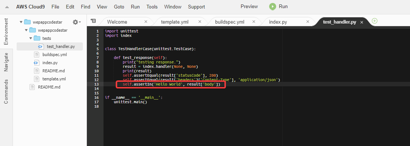410x146 pixels.
Task: Close the Welcome tab
Action: coord(146,22)
